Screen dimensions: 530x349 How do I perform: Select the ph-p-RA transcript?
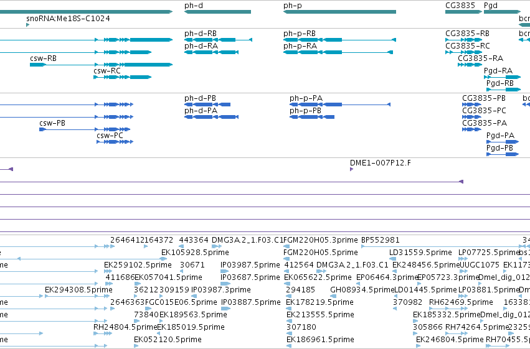(x=338, y=52)
